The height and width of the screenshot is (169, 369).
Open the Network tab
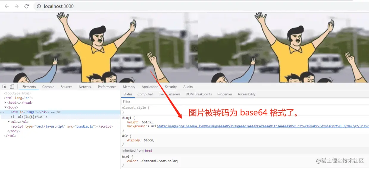point(85,87)
